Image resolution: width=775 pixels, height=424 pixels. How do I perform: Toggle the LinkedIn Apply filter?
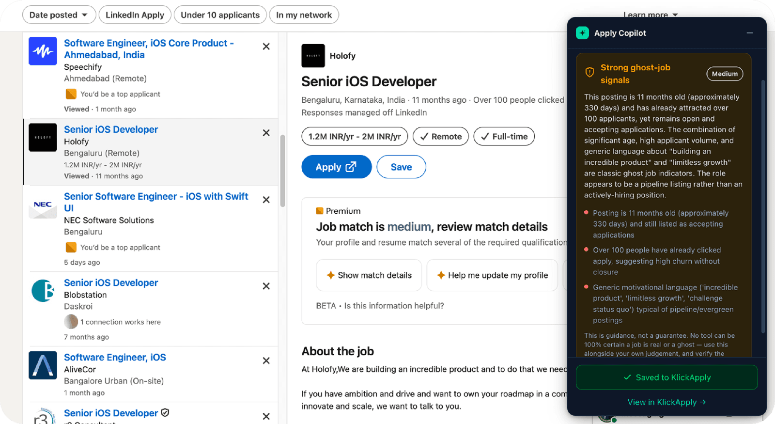135,15
